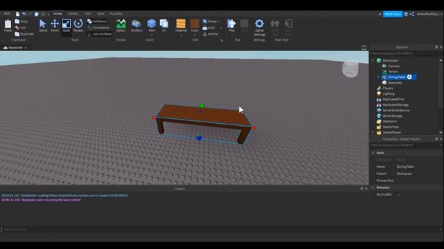Open the Material picker swatch

pyautogui.click(x=181, y=24)
